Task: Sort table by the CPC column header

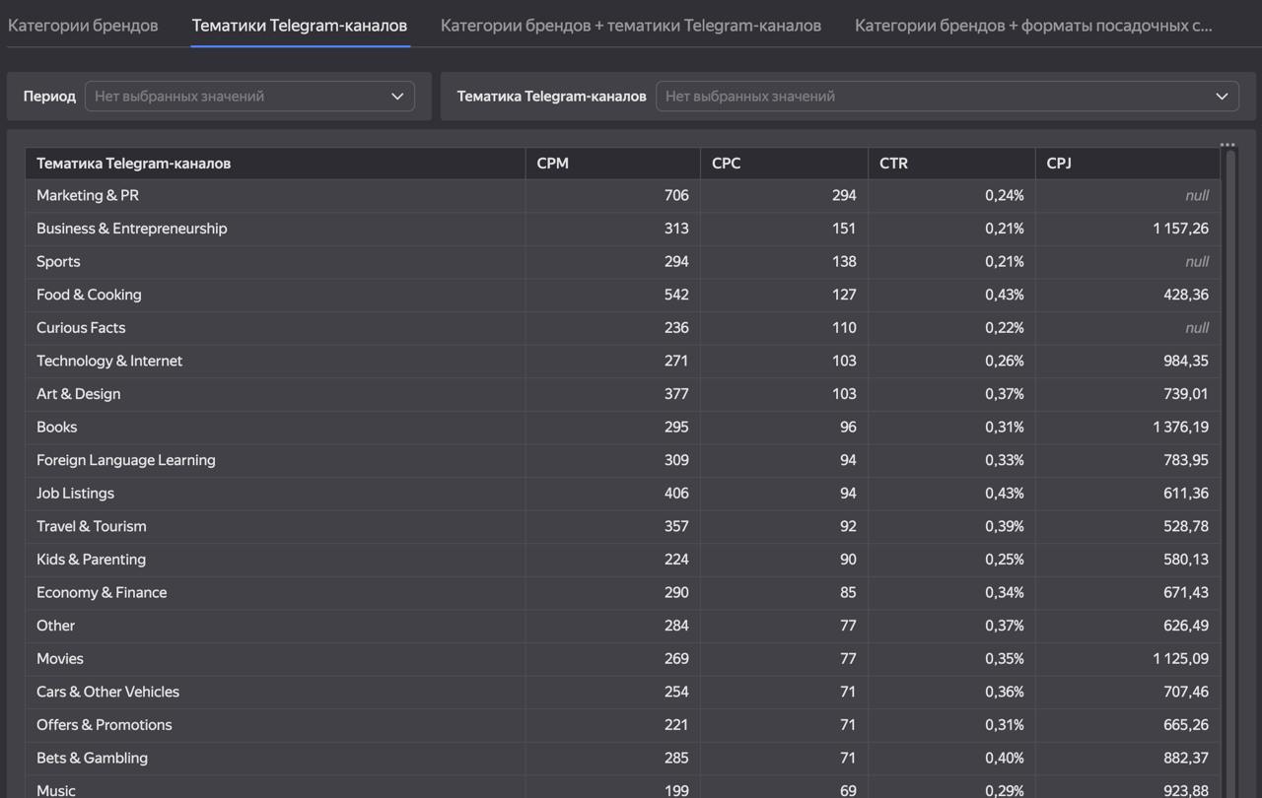Action: [x=727, y=164]
